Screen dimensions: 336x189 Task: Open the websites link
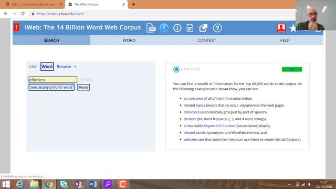191,140
